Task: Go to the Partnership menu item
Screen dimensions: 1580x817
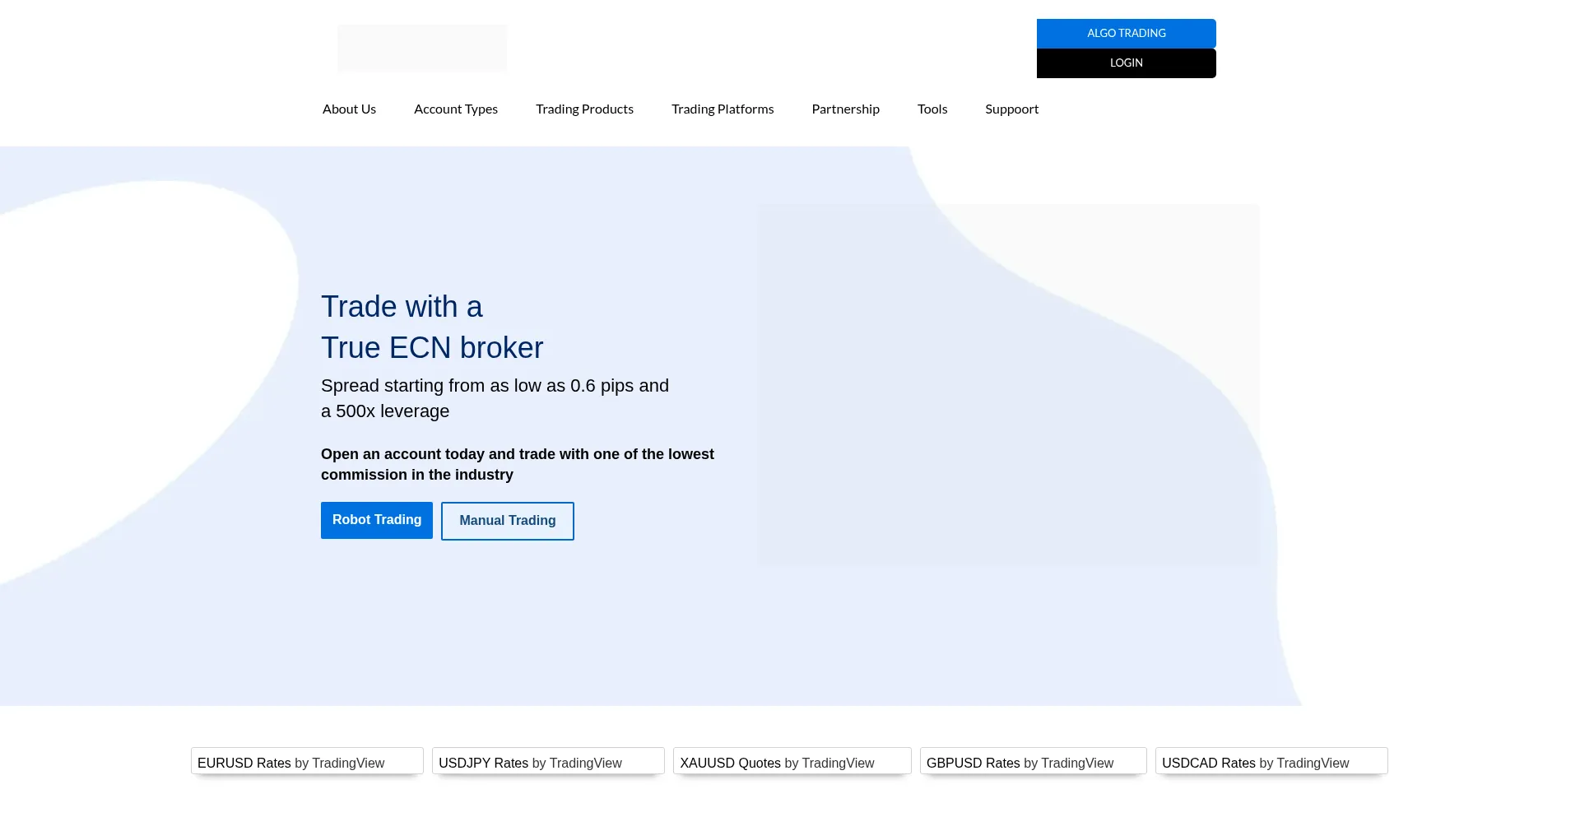Action: tap(845, 109)
